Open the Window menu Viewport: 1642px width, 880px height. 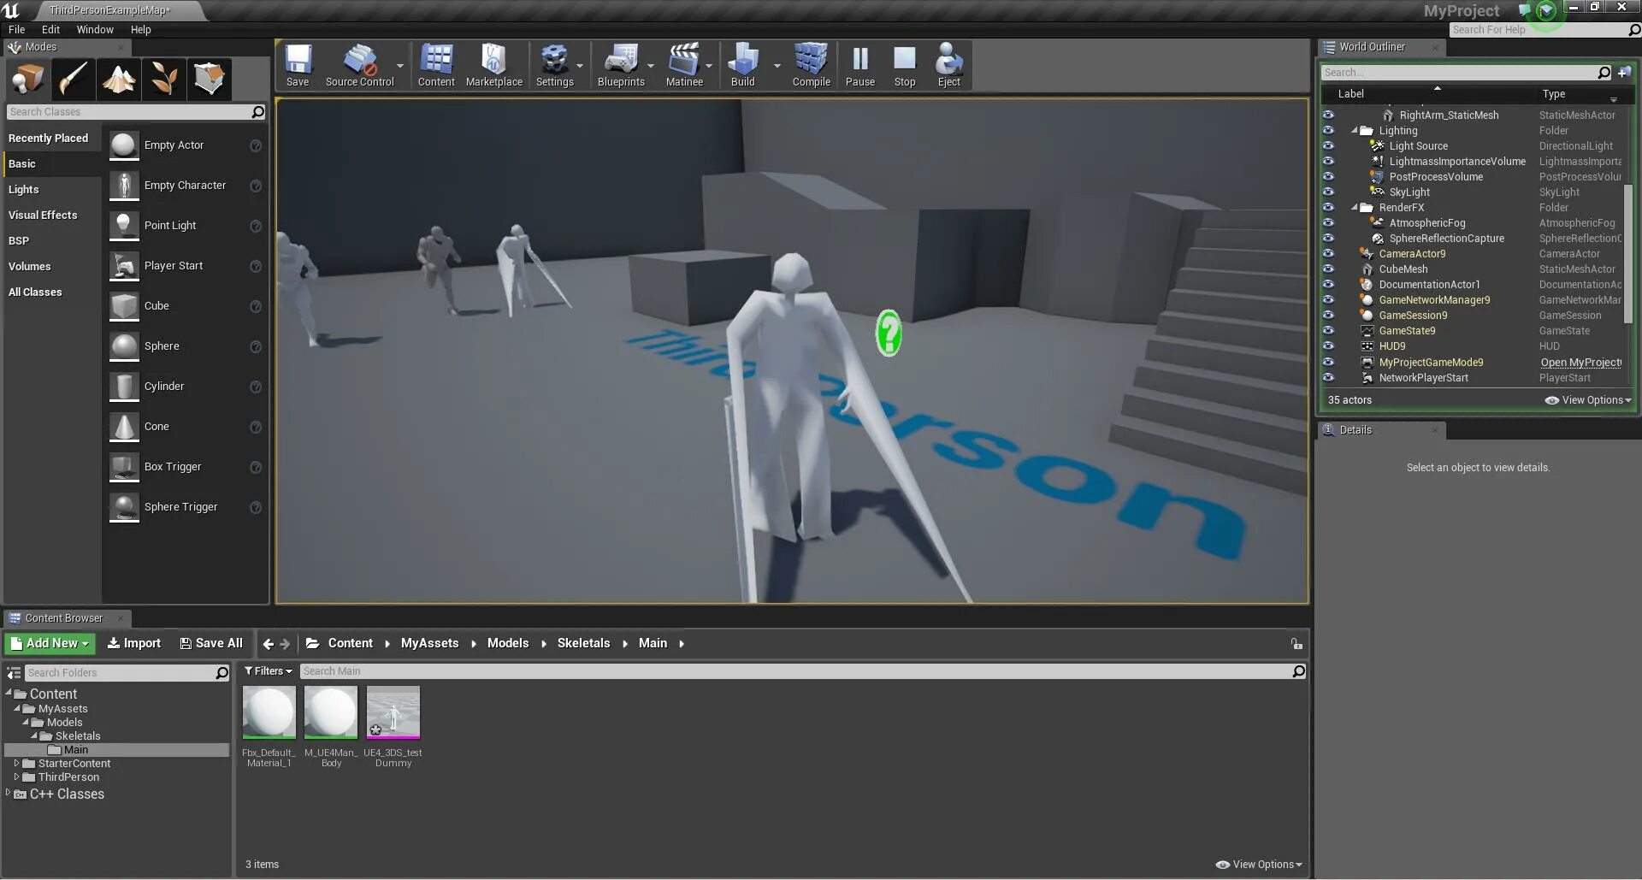(x=95, y=30)
